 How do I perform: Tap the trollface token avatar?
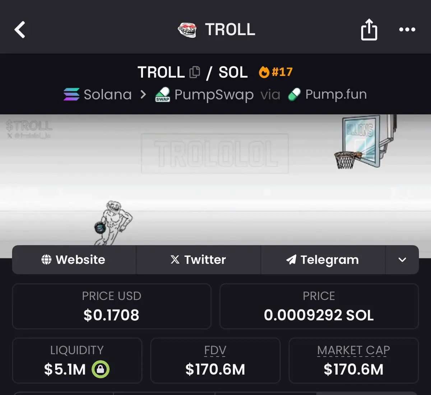[x=187, y=30]
